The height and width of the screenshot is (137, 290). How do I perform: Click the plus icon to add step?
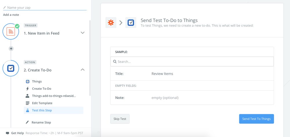11,48
